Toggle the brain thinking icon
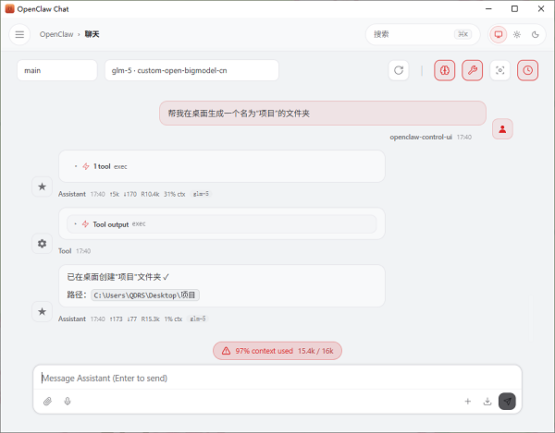 click(445, 70)
